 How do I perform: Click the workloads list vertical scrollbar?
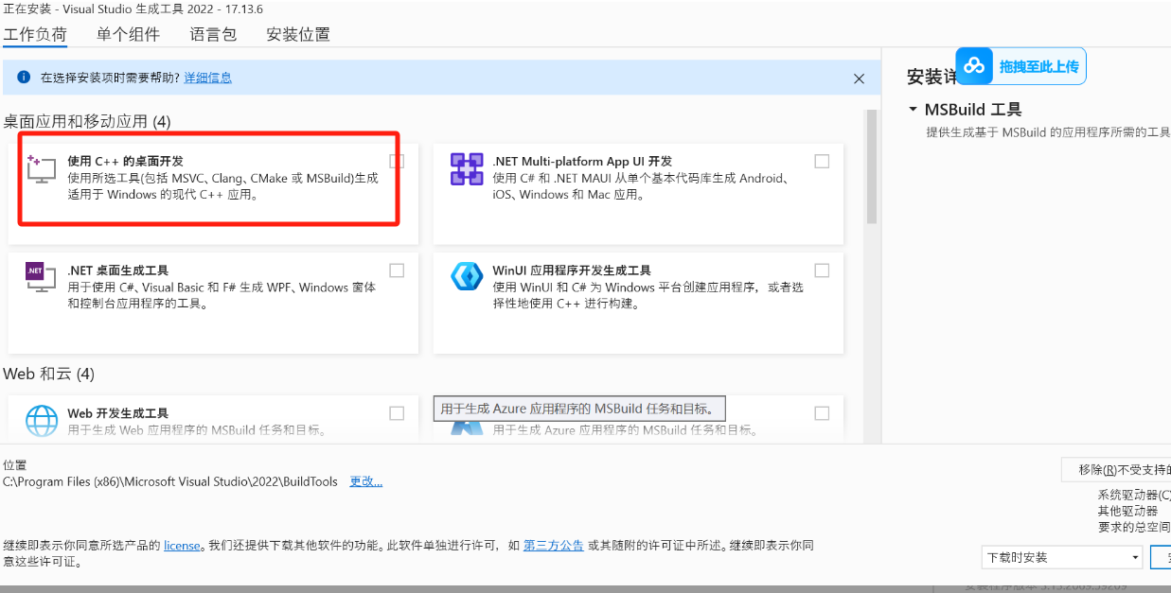[872, 168]
